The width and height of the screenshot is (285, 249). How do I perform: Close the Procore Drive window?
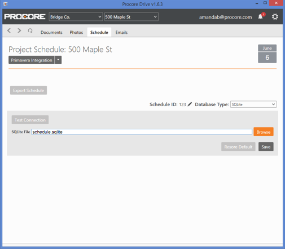276,3
